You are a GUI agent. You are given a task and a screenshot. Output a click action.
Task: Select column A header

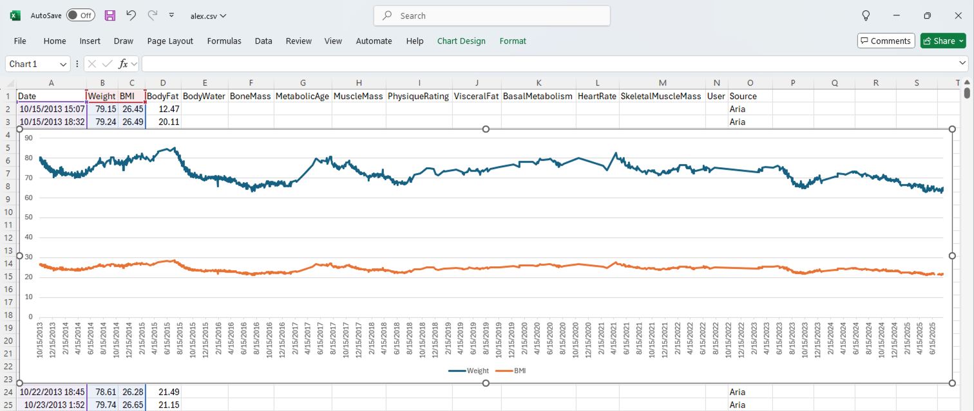pos(52,82)
